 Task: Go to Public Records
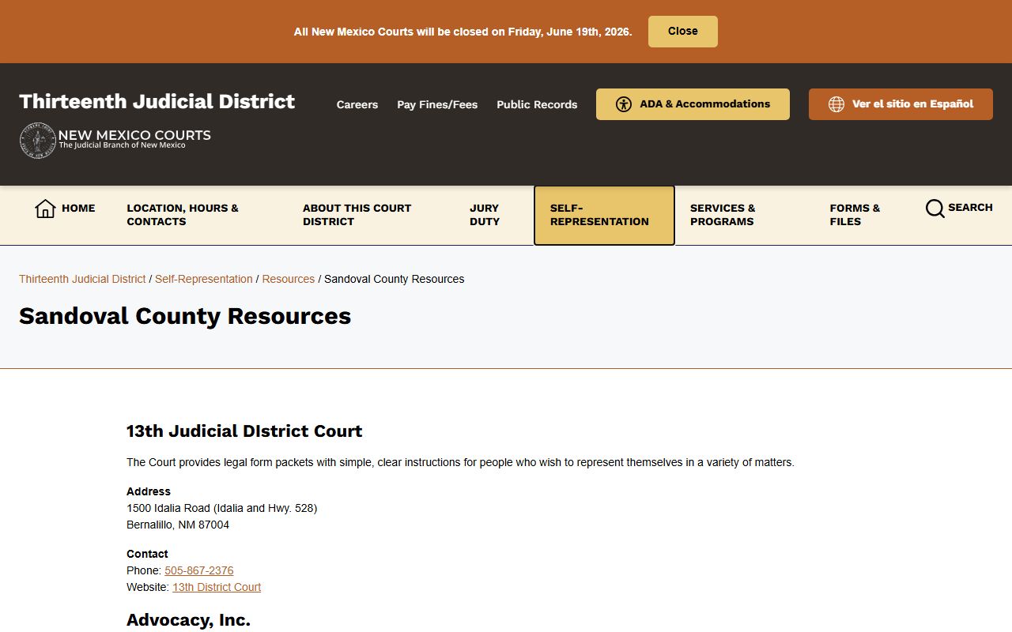pos(537,104)
